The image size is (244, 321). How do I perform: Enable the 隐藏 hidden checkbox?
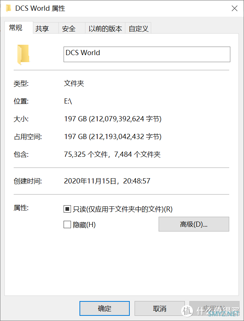(67, 224)
